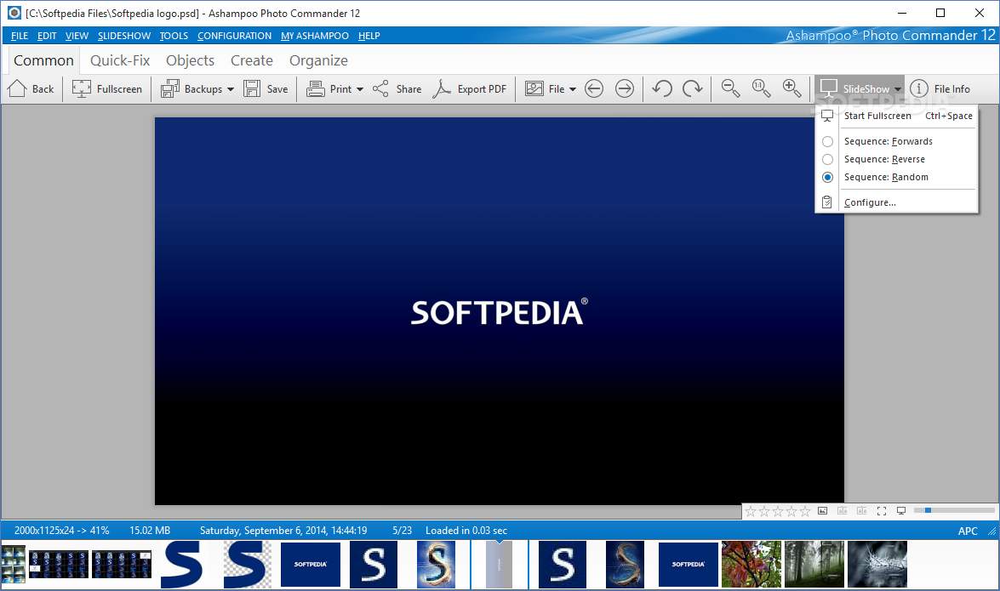Click the displayed Softpedia logo image

pos(500,311)
